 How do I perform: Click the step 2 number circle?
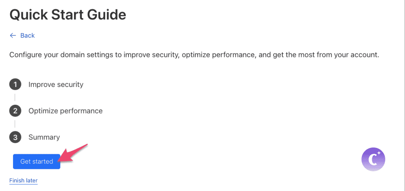15,111
